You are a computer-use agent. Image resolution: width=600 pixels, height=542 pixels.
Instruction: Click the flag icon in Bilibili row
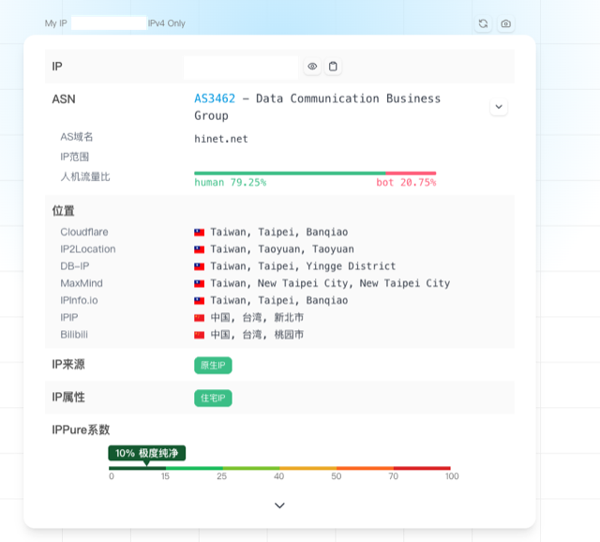[199, 336]
